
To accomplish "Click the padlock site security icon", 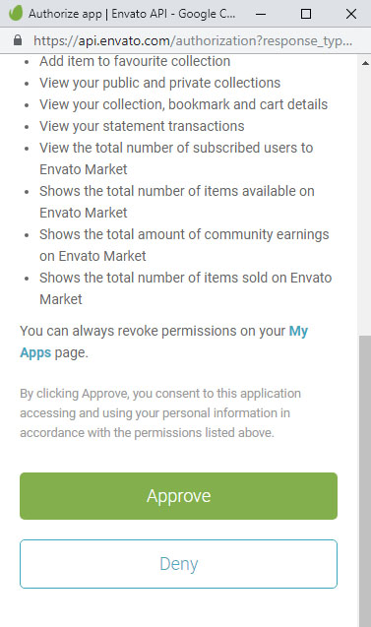I will (17, 40).
